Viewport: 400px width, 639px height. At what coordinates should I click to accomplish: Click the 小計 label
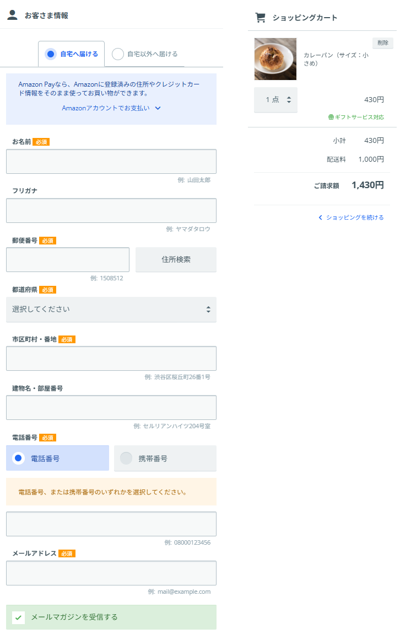pyautogui.click(x=339, y=141)
